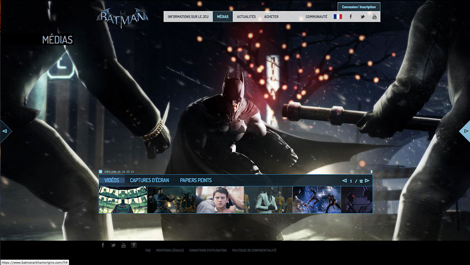Open the Communauté menu item
This screenshot has width=470, height=265.
(x=316, y=17)
